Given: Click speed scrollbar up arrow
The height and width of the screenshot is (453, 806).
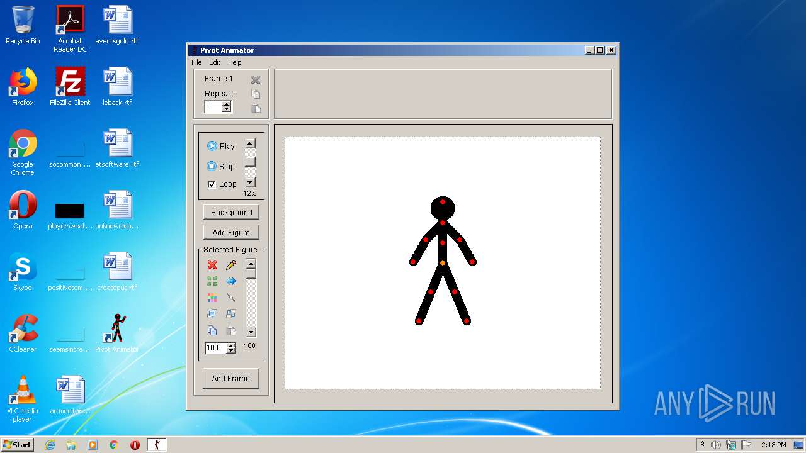Looking at the screenshot, I should click(250, 143).
